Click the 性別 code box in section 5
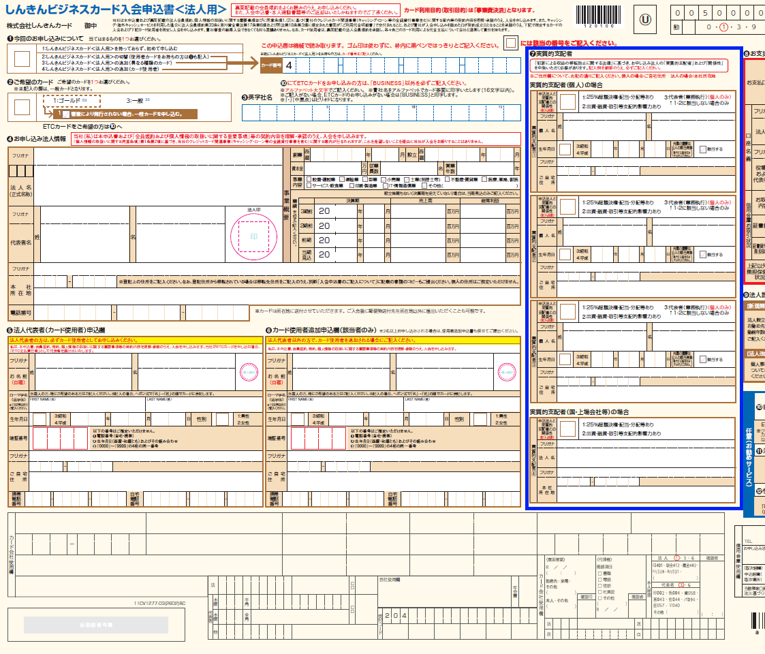This screenshot has height=654, width=765. (x=223, y=419)
